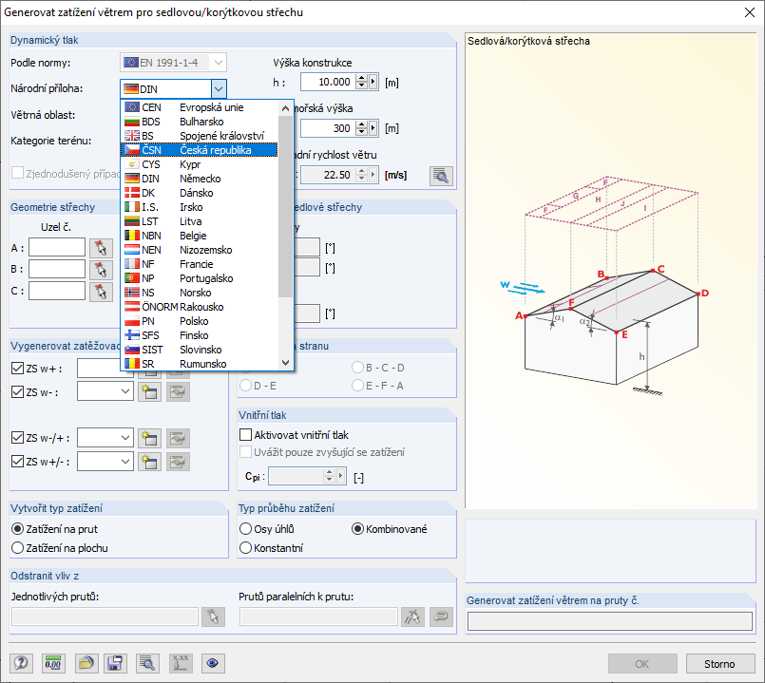Create new load case for ZS w-/+

point(150,438)
